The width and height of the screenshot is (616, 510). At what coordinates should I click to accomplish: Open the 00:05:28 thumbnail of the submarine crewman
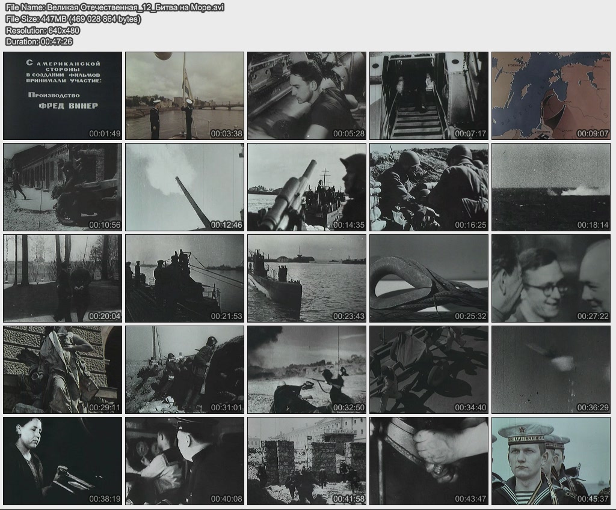point(307,96)
